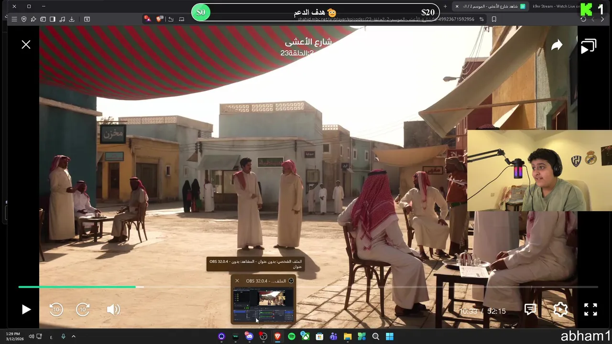Seek on the video progress bar
This screenshot has height=344, width=612.
tap(308, 287)
